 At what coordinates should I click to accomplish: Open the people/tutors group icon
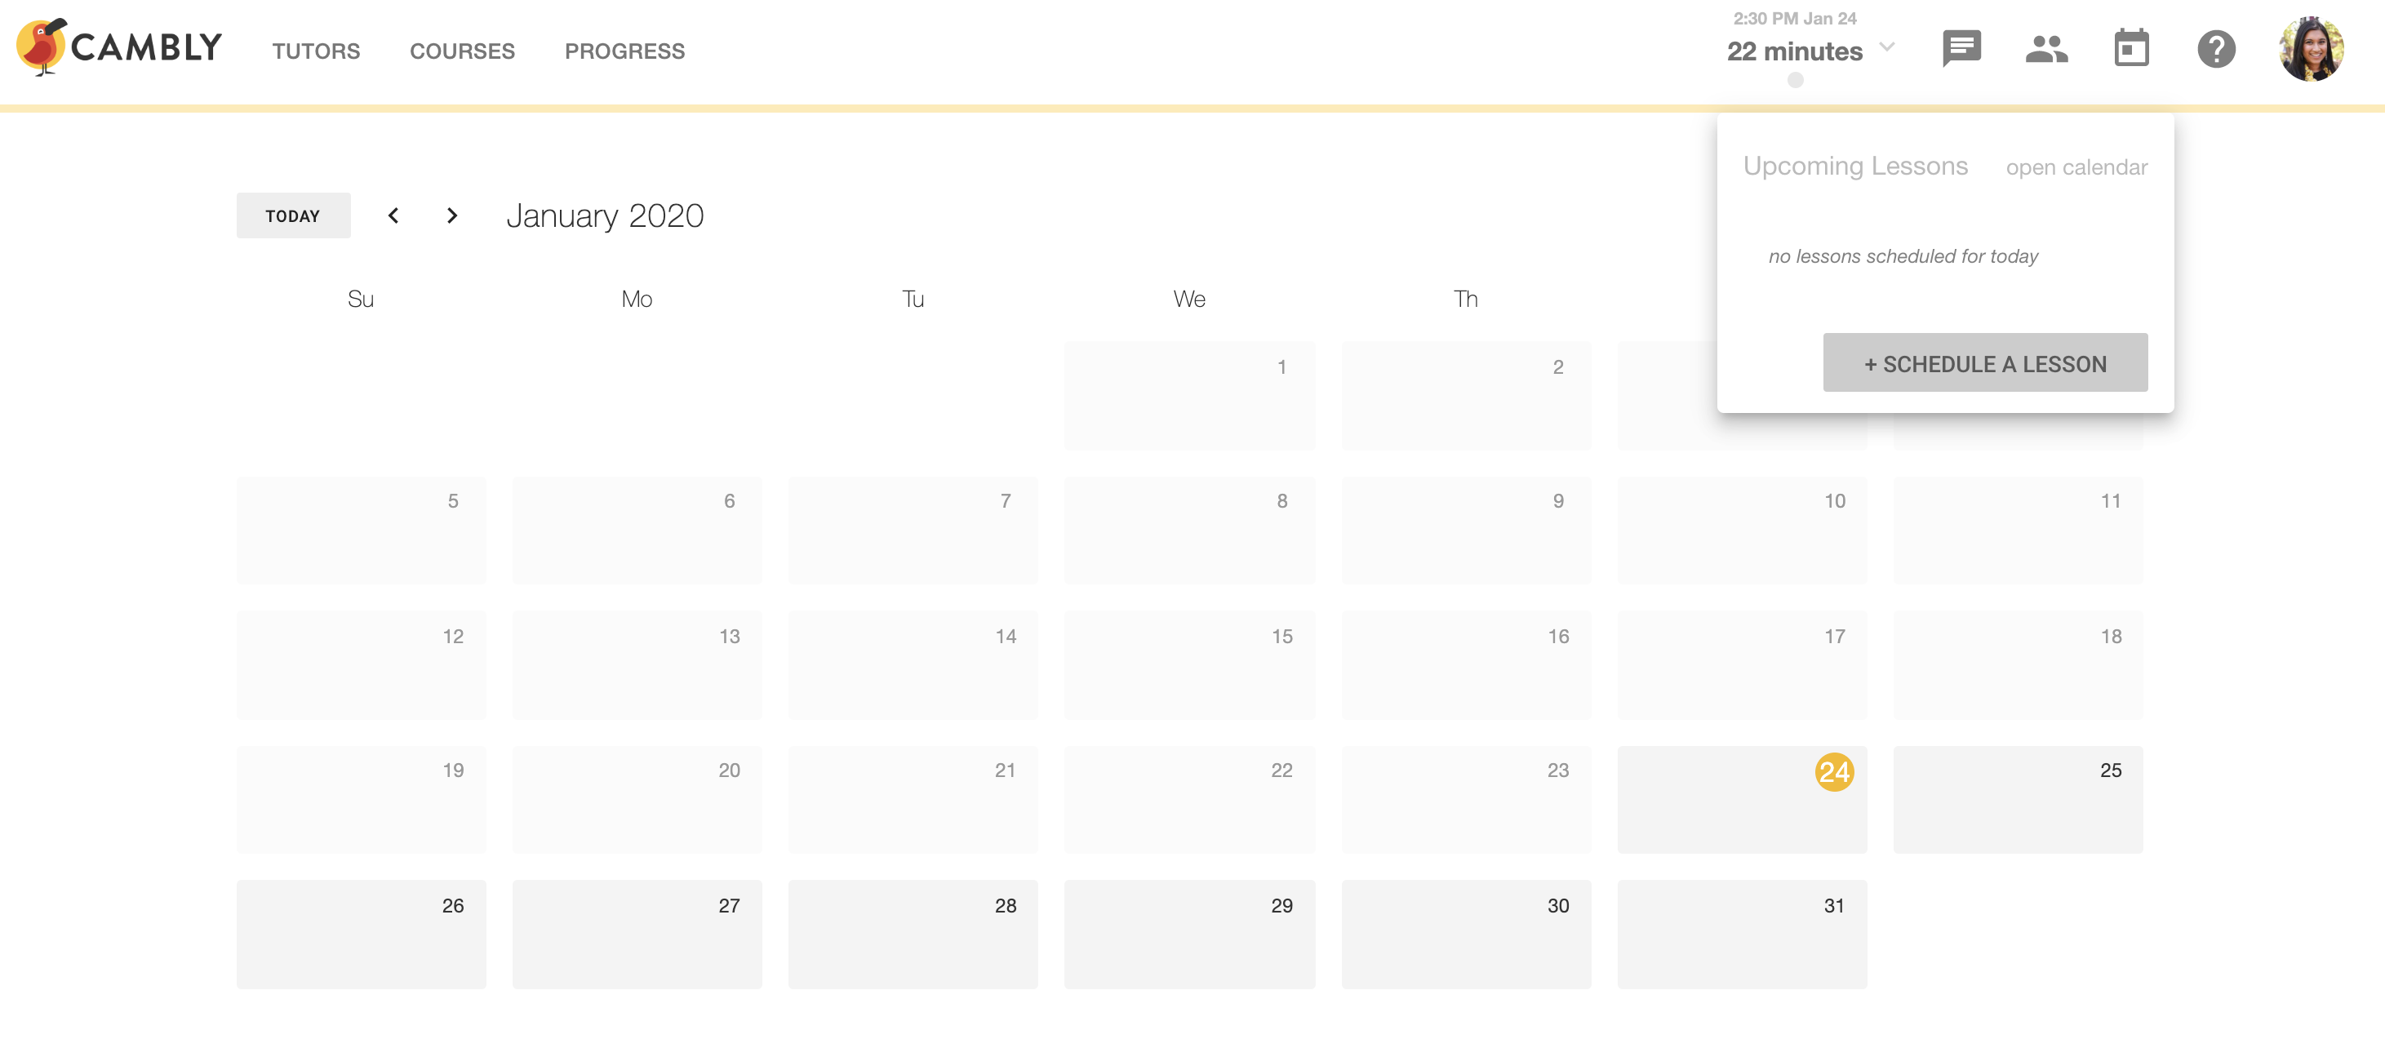2046,49
